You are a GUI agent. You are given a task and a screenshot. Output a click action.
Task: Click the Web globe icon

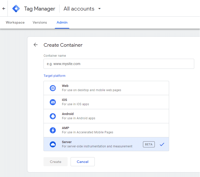pos(53,88)
